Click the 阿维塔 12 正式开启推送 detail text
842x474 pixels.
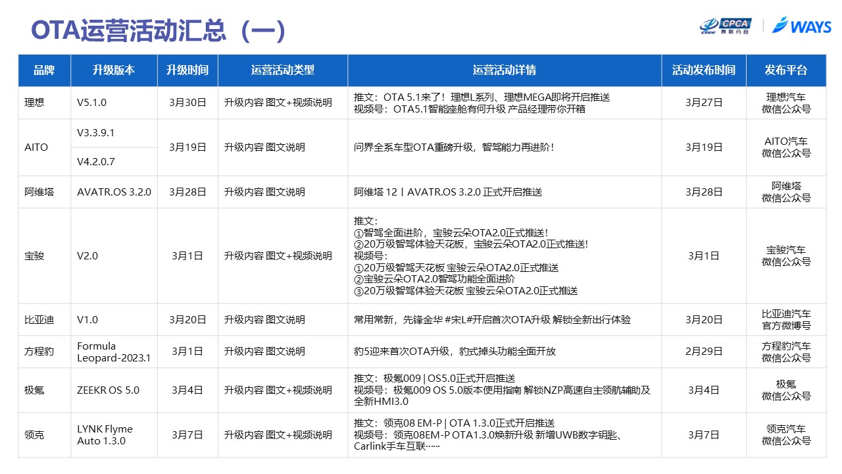(x=448, y=192)
